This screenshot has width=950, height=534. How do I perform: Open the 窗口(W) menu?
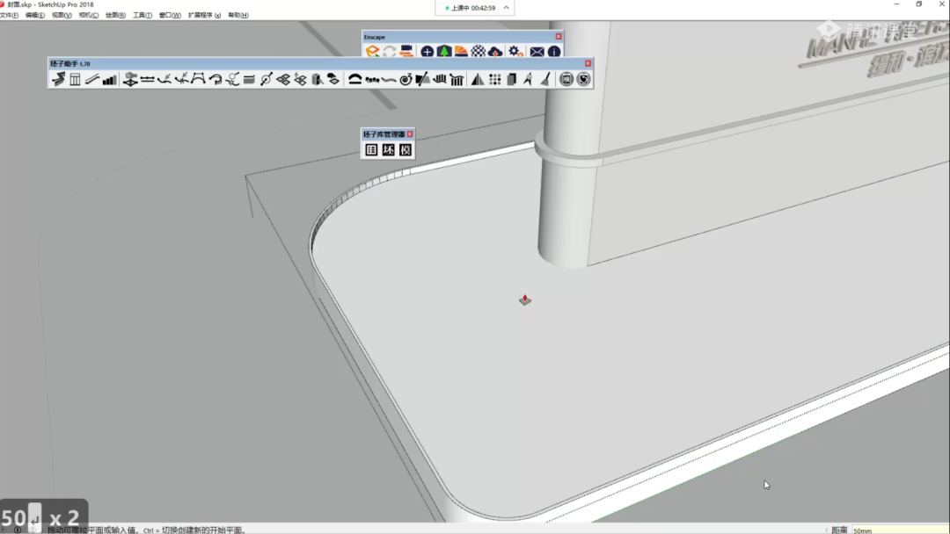tap(170, 15)
